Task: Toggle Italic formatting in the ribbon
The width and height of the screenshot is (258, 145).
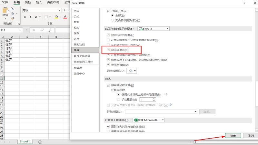Action: coord(30,17)
